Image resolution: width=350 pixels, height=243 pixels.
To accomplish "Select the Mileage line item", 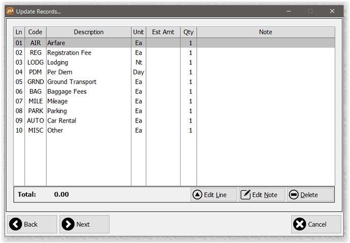I will point(174,101).
